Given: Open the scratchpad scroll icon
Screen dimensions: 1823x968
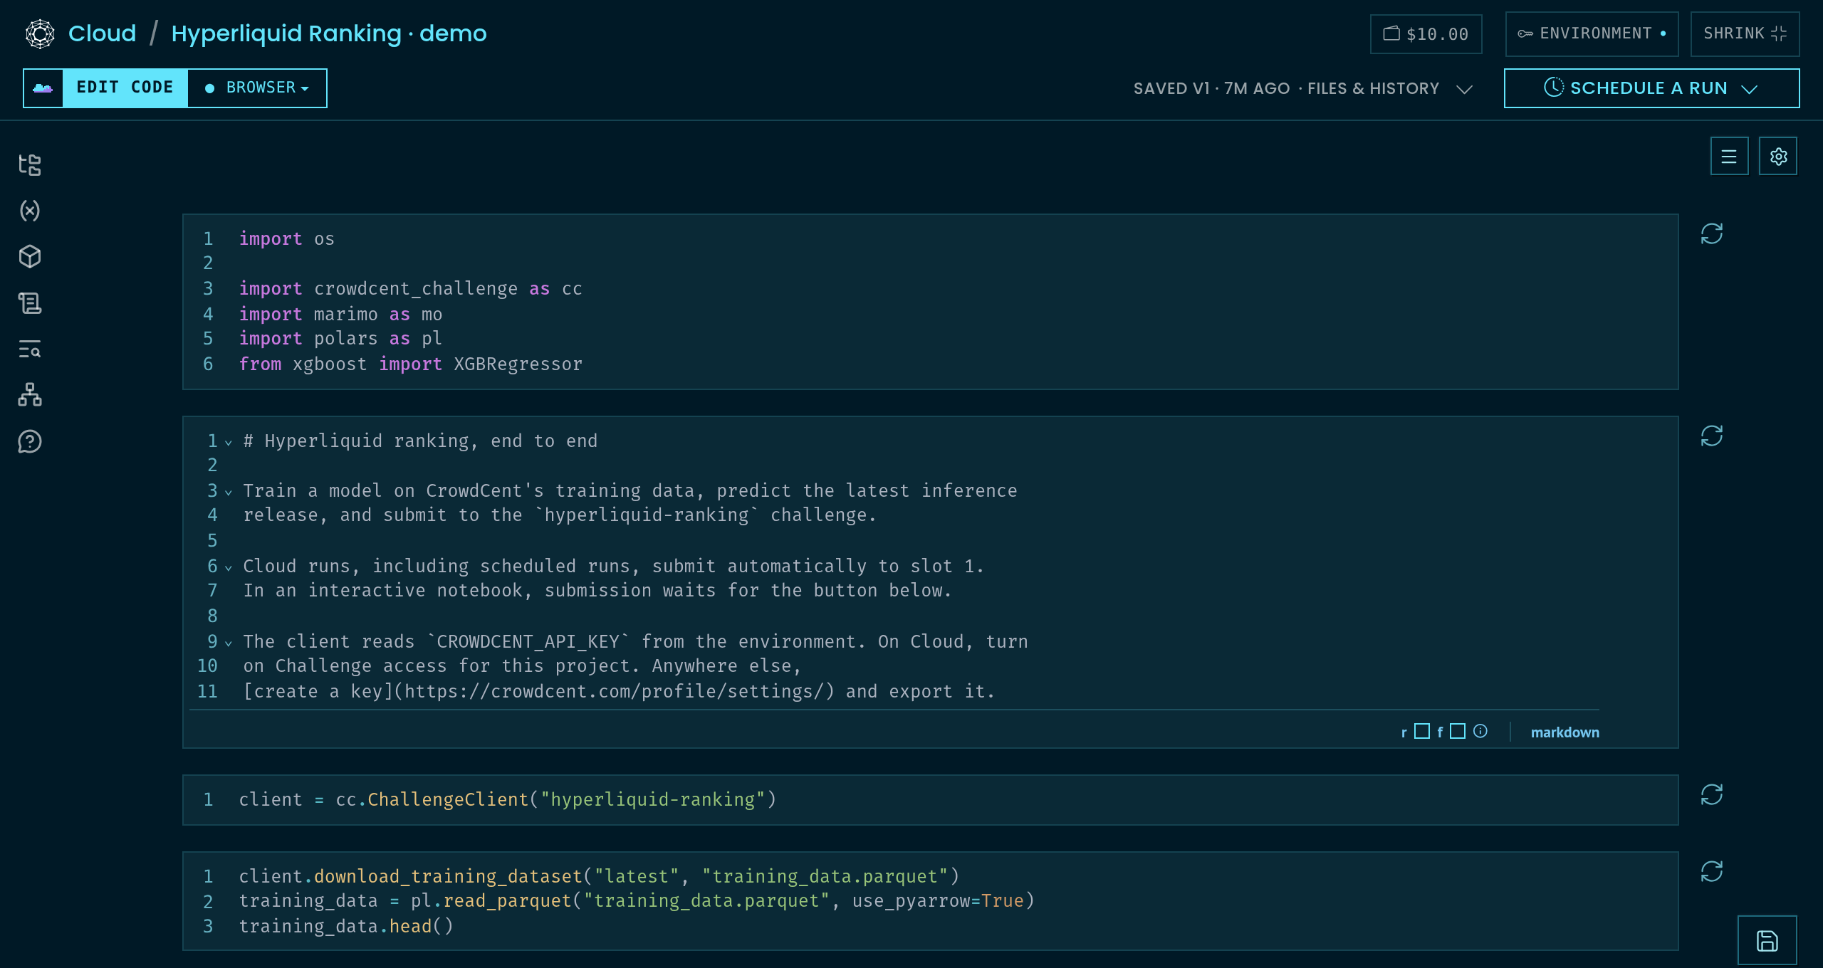Looking at the screenshot, I should (x=30, y=303).
